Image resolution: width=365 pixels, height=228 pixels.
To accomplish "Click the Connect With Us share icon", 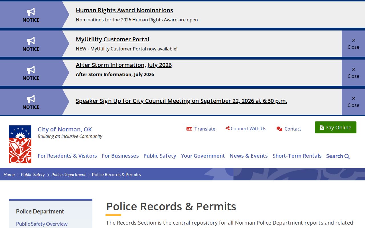I will tap(227, 129).
